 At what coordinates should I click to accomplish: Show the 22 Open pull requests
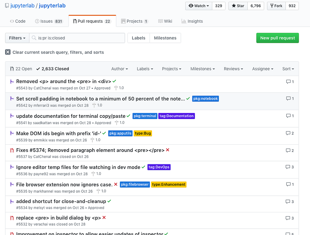21,69
